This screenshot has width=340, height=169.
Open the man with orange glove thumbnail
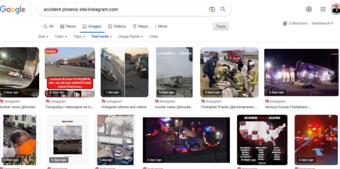pos(20,140)
